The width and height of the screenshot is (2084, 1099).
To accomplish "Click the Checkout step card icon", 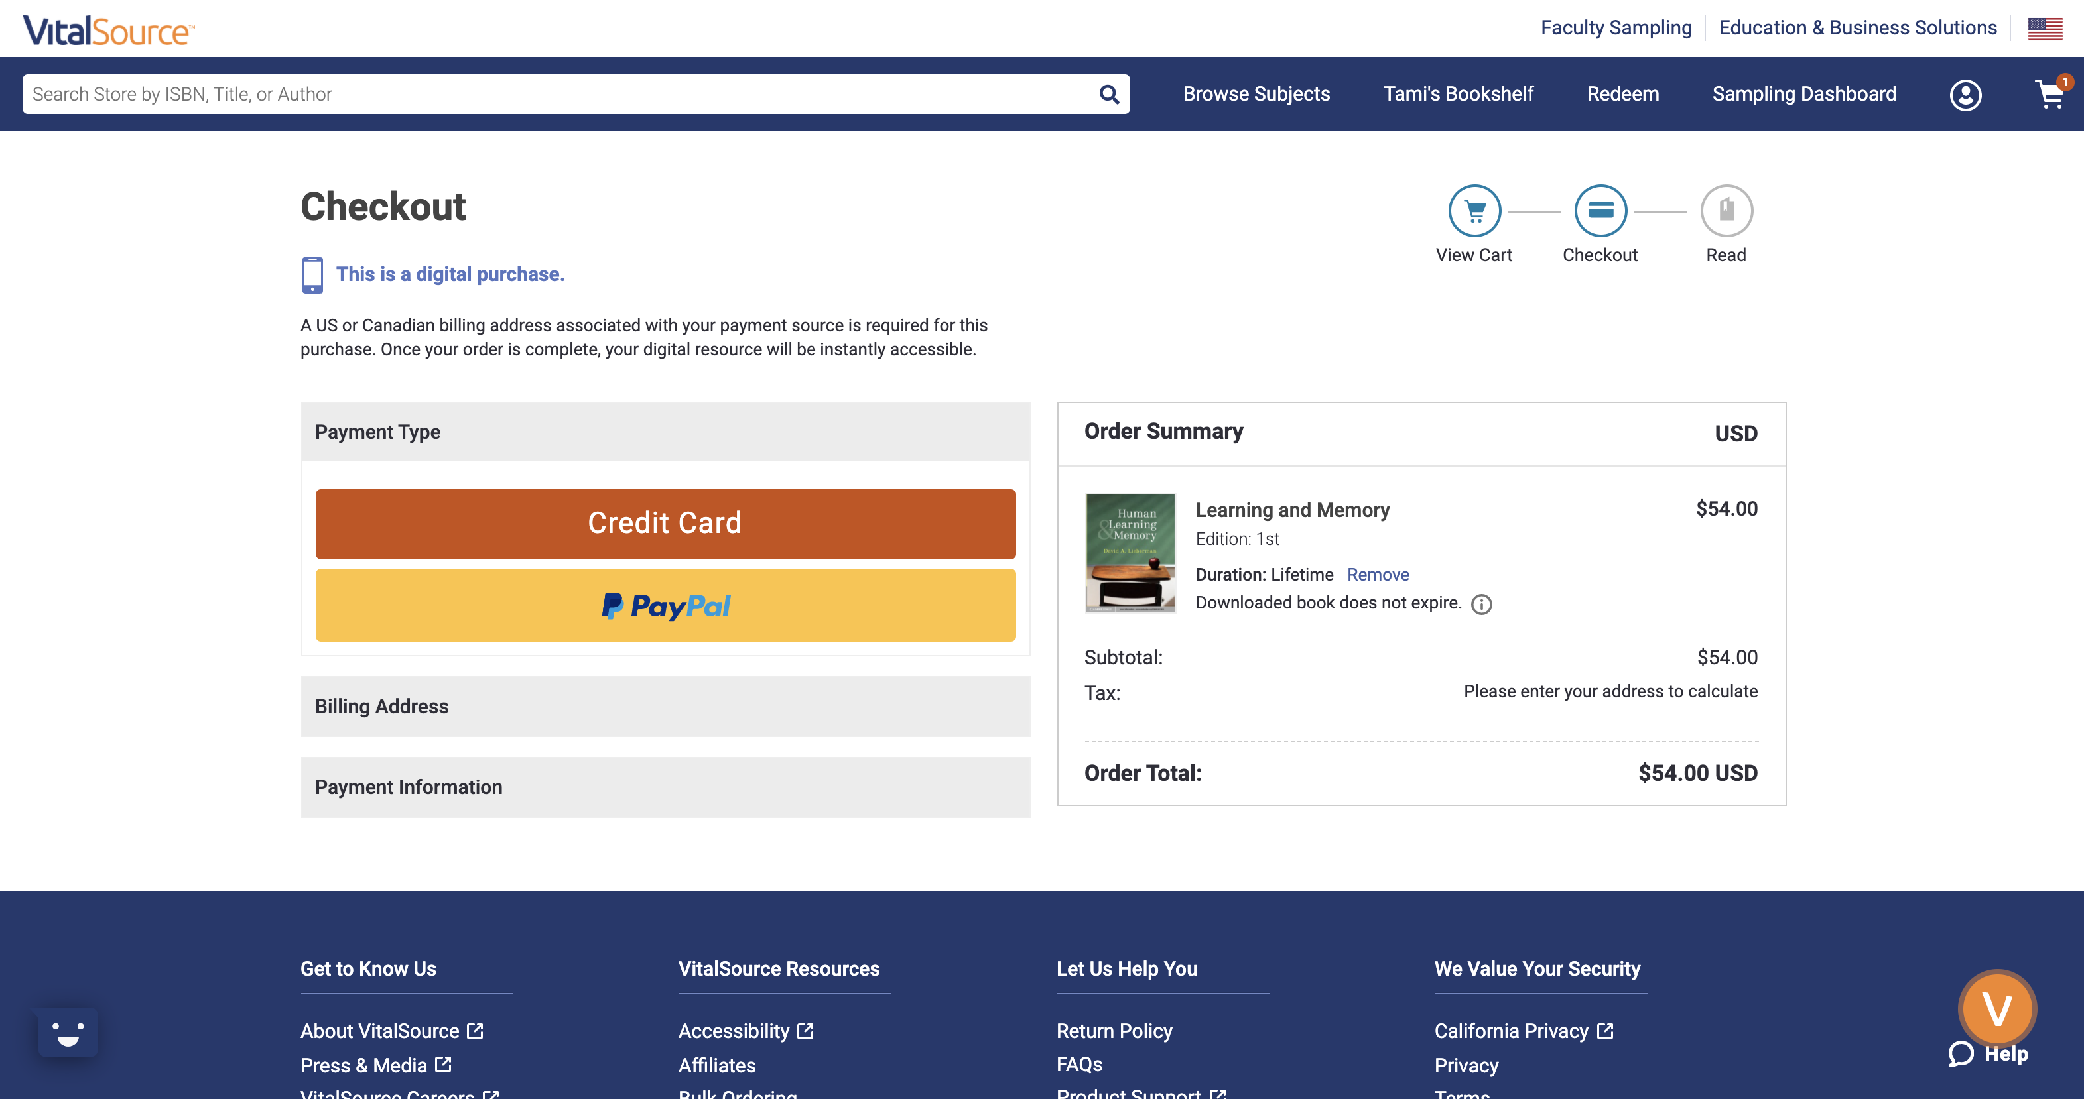I will pos(1600,211).
